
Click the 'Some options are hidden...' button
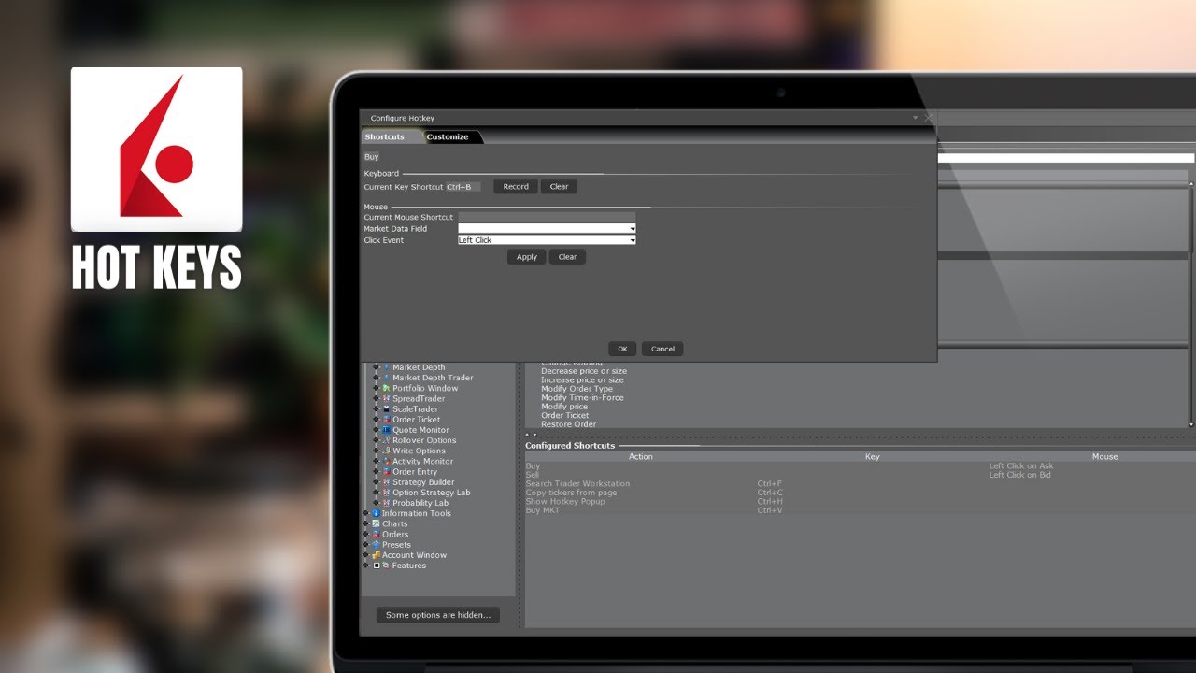[437, 615]
